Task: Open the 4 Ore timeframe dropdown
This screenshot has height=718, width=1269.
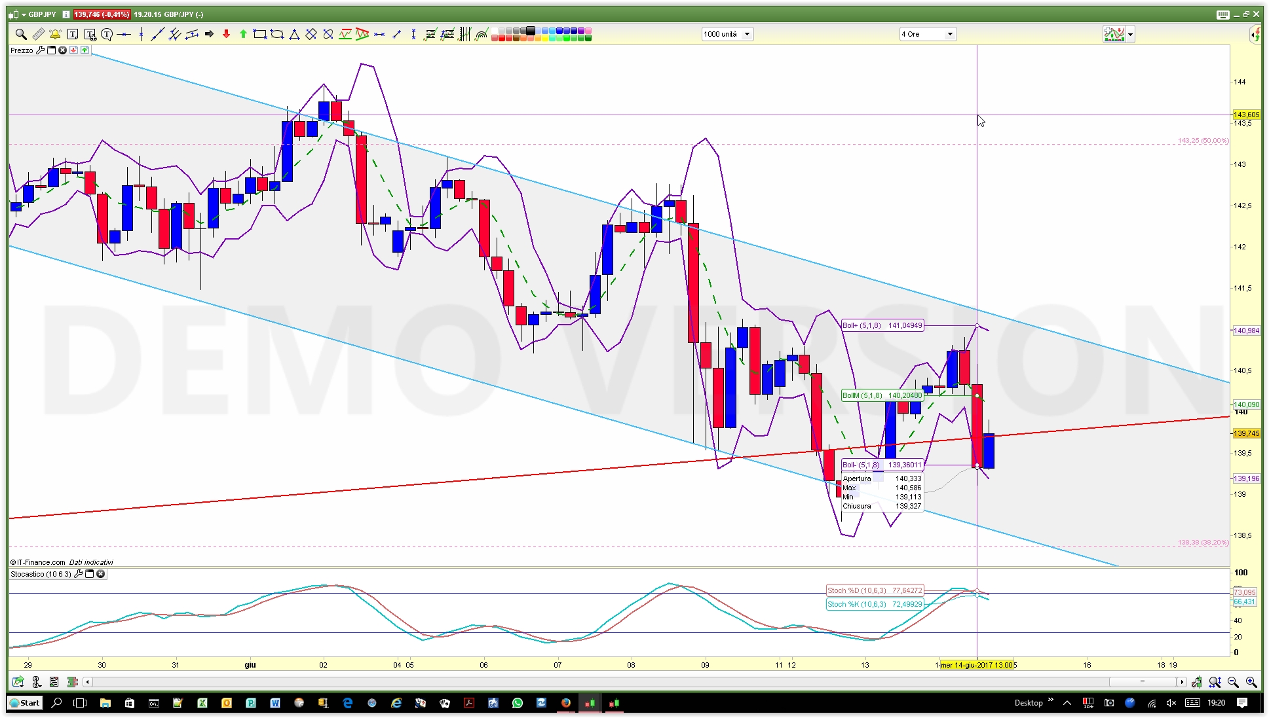Action: point(950,34)
